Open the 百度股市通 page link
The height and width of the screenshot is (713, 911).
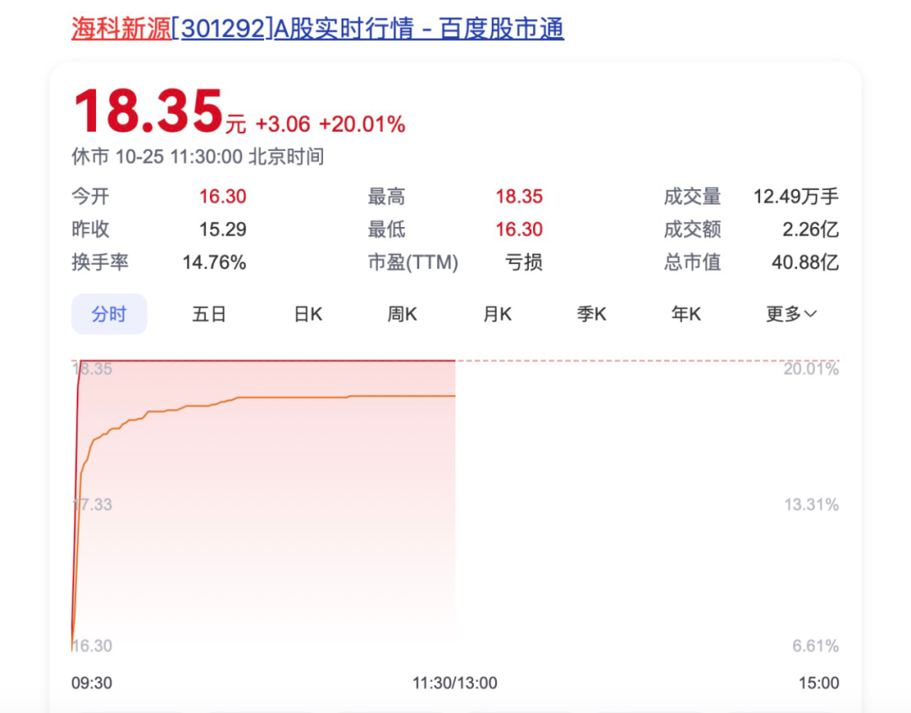coord(500,29)
